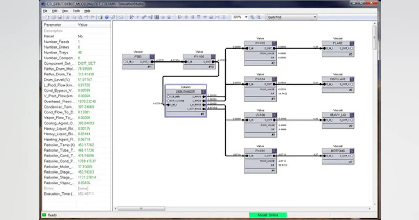The height and width of the screenshot is (220, 419).
Task: Click the FLARE vessel block icon
Action: [x=352, y=43]
